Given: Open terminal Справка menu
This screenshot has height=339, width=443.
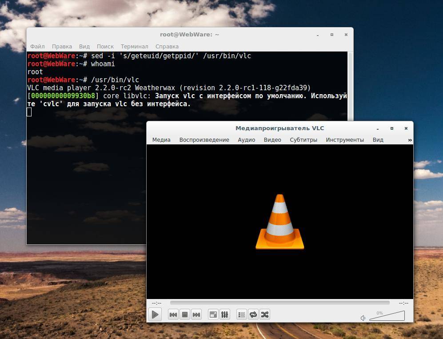Looking at the screenshot, I should 167,46.
